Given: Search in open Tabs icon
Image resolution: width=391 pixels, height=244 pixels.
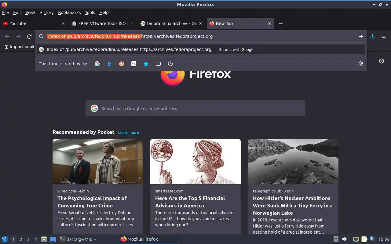Looking at the screenshot, I should 158,64.
